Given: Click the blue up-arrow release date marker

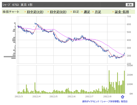Looking at the screenshot, I should (122, 97).
